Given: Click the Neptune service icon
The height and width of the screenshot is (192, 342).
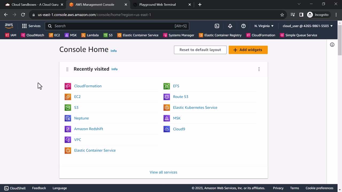Looking at the screenshot, I should pos(68,118).
